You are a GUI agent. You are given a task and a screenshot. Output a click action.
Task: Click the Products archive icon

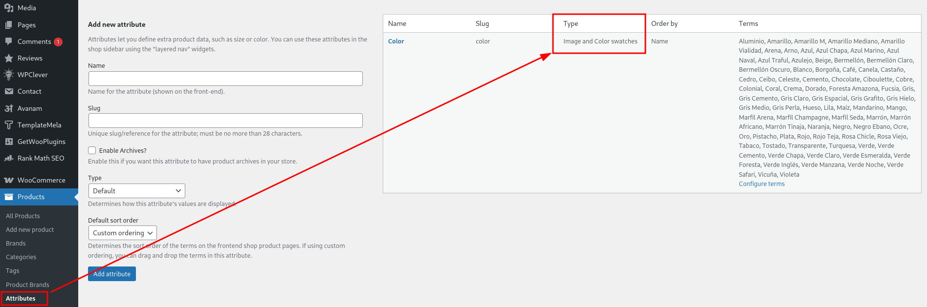point(9,197)
